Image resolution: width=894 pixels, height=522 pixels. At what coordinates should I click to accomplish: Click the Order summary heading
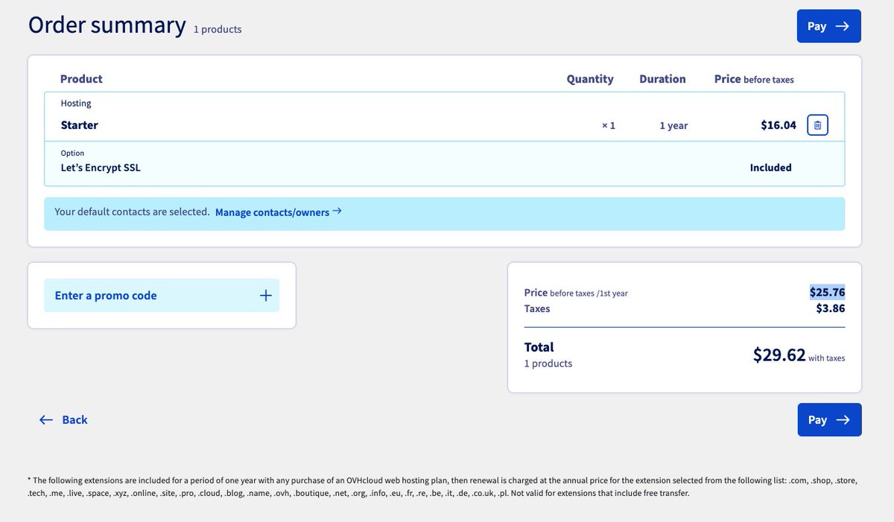107,25
